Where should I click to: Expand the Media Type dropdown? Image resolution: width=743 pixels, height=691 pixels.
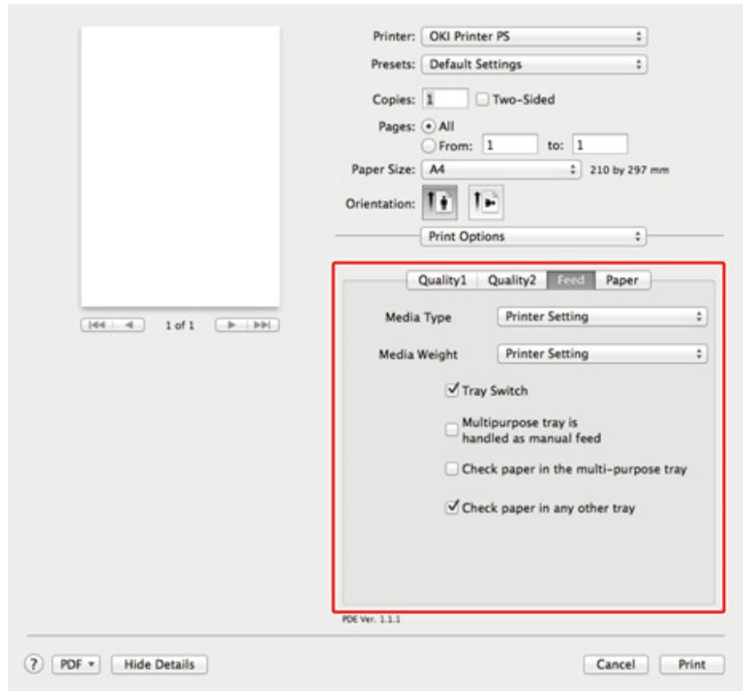[x=602, y=316]
